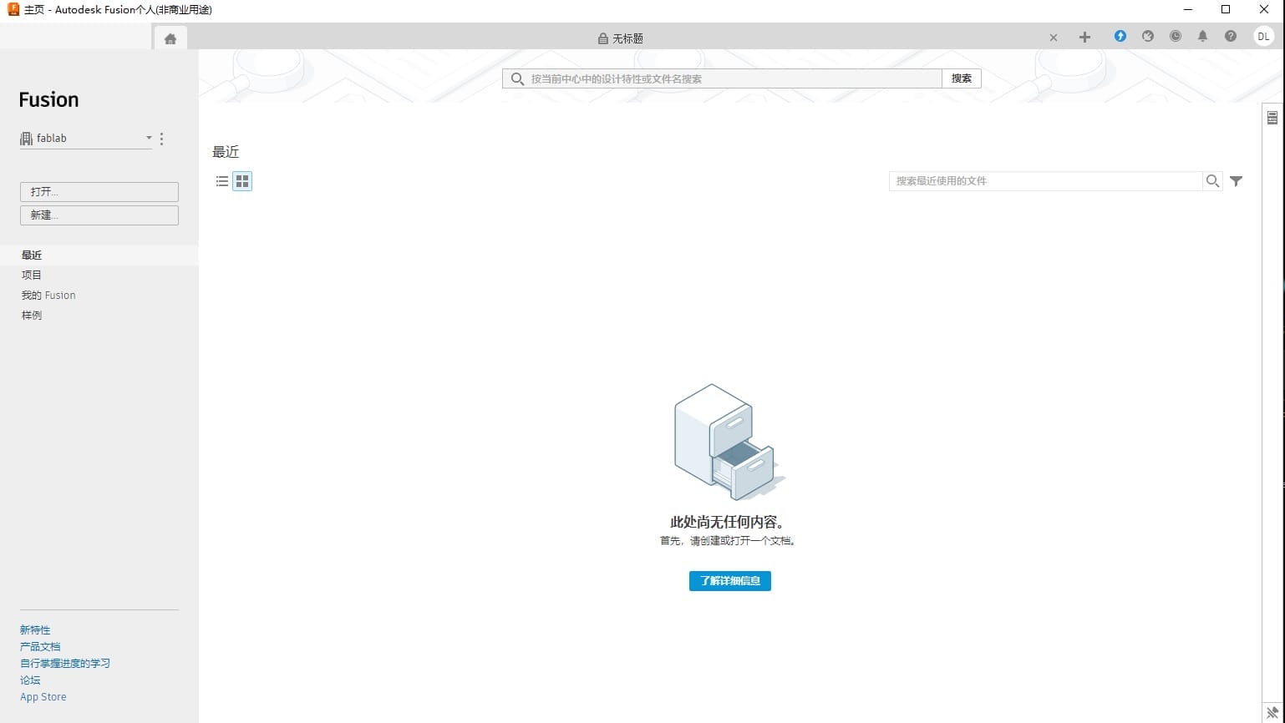1285x723 pixels.
Task: Open the help question-mark menu
Action: pyautogui.click(x=1231, y=36)
